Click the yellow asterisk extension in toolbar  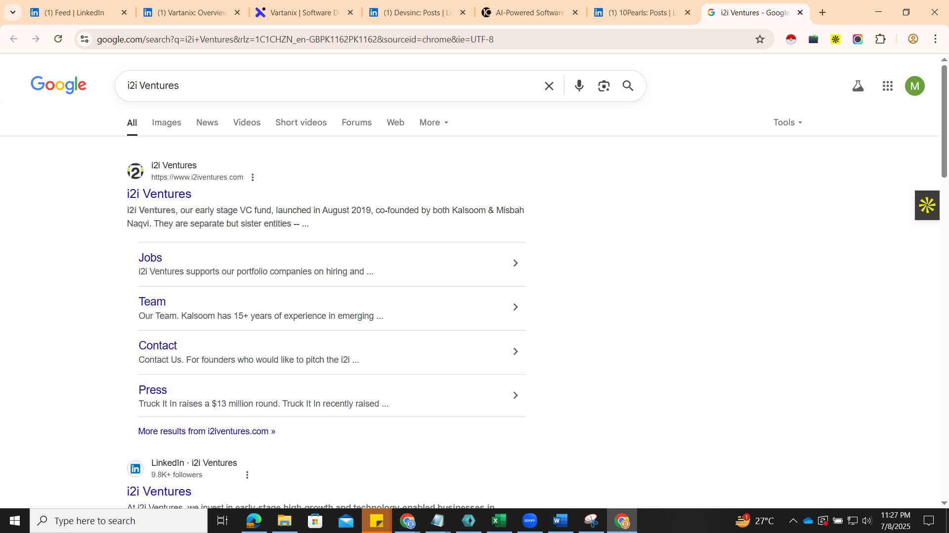(835, 39)
